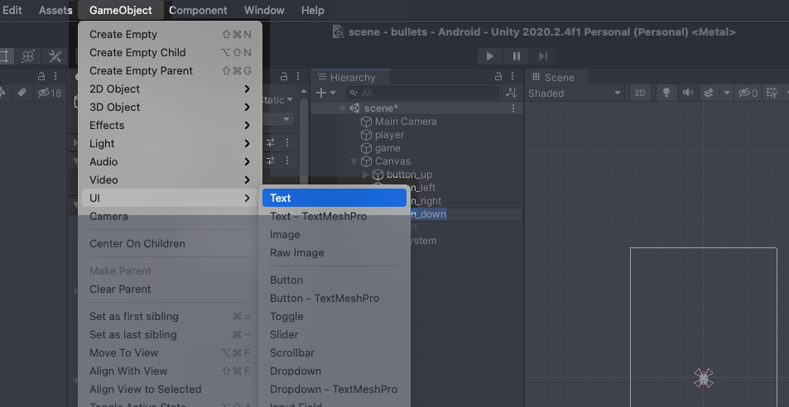Toggle the Scene view grid icon
This screenshot has width=789, height=407.
[772, 93]
